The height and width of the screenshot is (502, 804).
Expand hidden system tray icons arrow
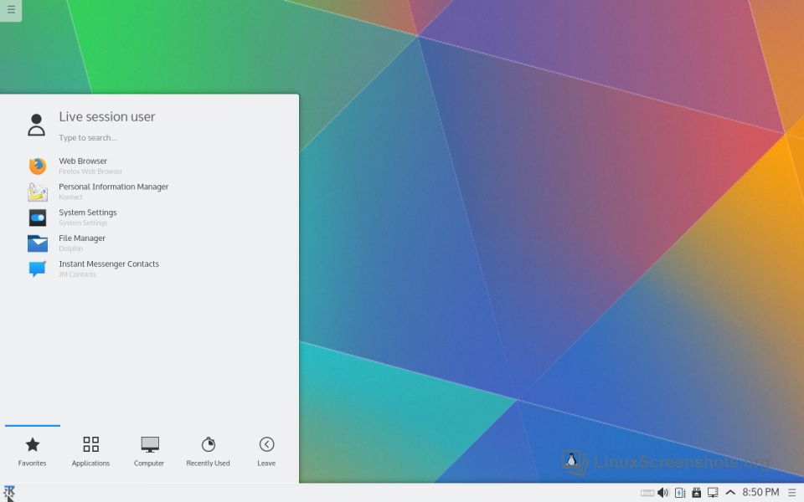pos(730,493)
